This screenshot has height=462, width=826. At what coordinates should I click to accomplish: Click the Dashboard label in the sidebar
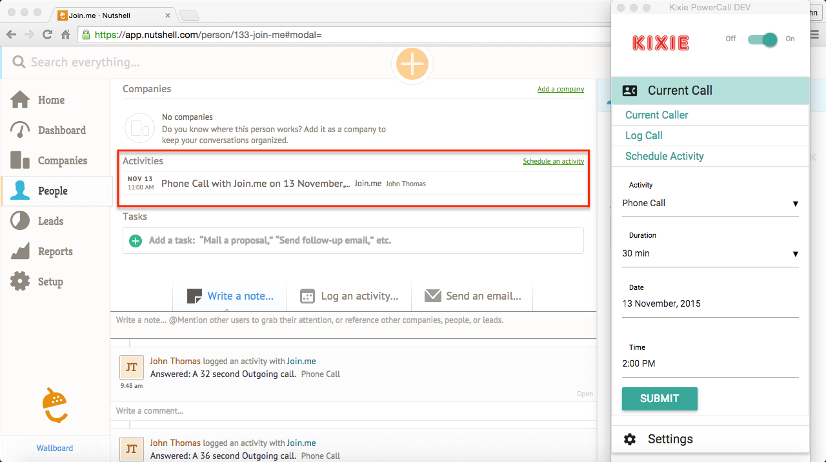tap(62, 130)
